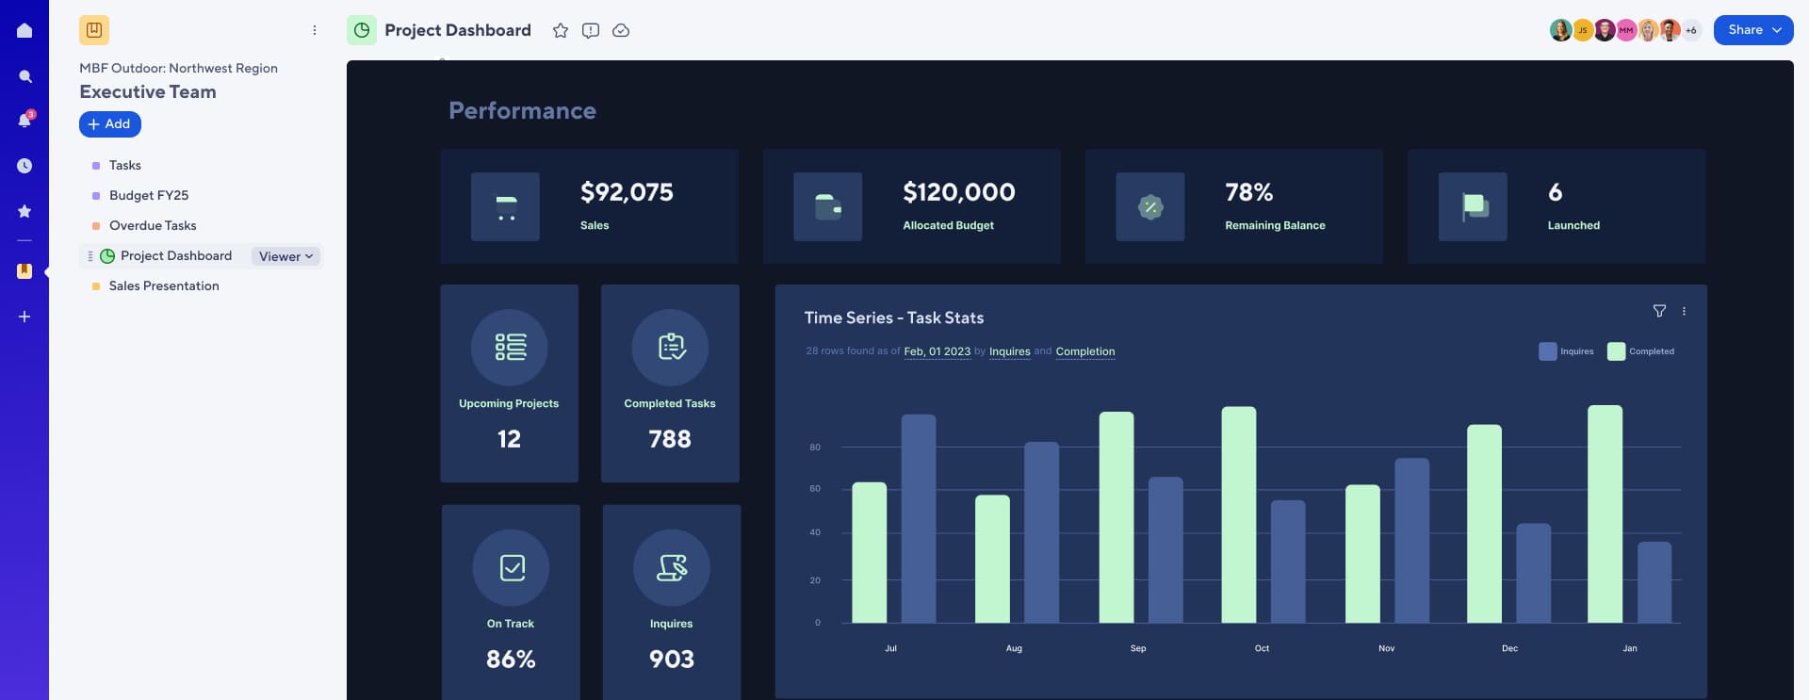Open Budget FY25 in the sidebar
The height and width of the screenshot is (700, 1809).
tap(149, 196)
